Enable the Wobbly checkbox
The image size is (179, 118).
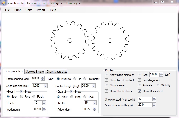[x=158, y=85]
